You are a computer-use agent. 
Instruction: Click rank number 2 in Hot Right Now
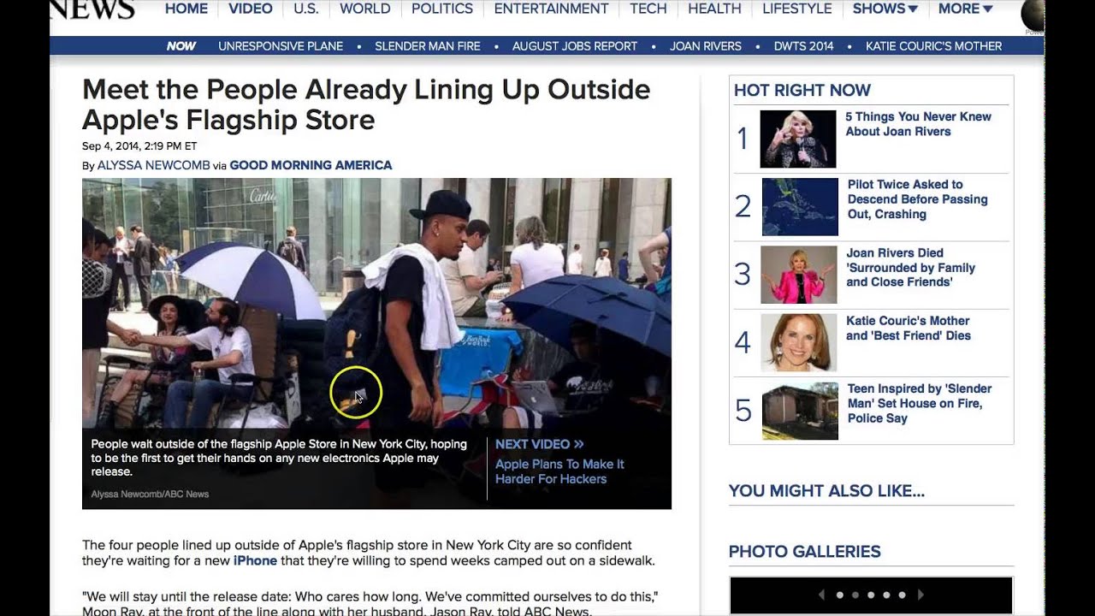tap(743, 206)
